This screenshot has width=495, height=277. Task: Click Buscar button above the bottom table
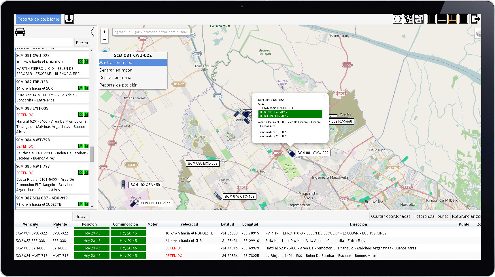82,216
